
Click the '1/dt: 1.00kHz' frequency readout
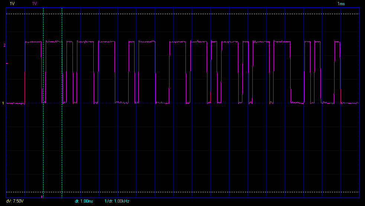tap(117, 201)
